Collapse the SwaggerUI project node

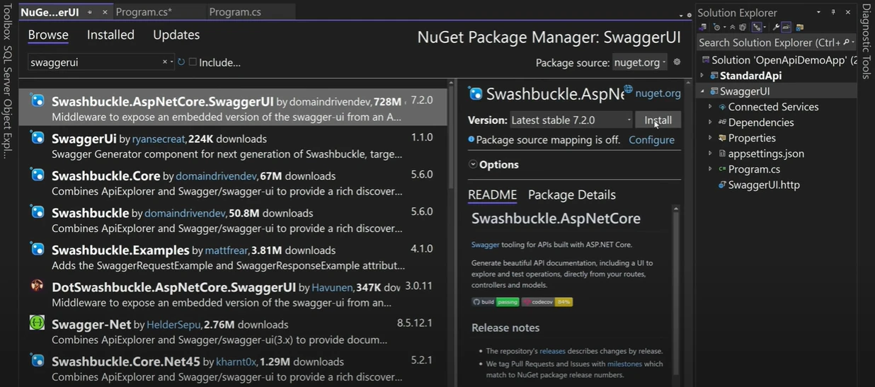(x=702, y=91)
